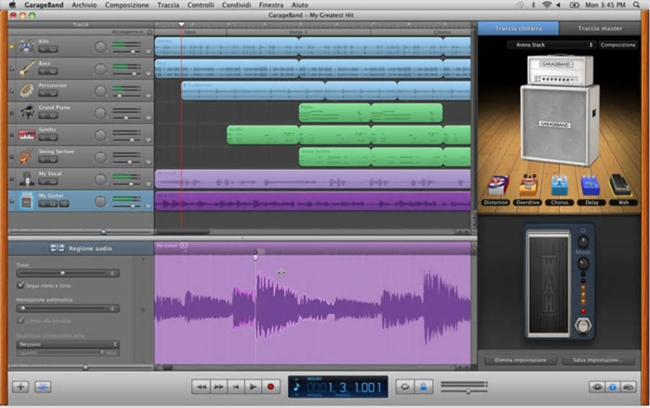Select the Kits drum track icon
Screen dimensions: 650x408
click(x=26, y=46)
